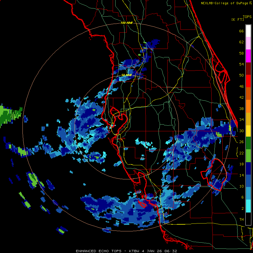
Task: Click the "100 NMI" range ring label
Action: [126, 23]
